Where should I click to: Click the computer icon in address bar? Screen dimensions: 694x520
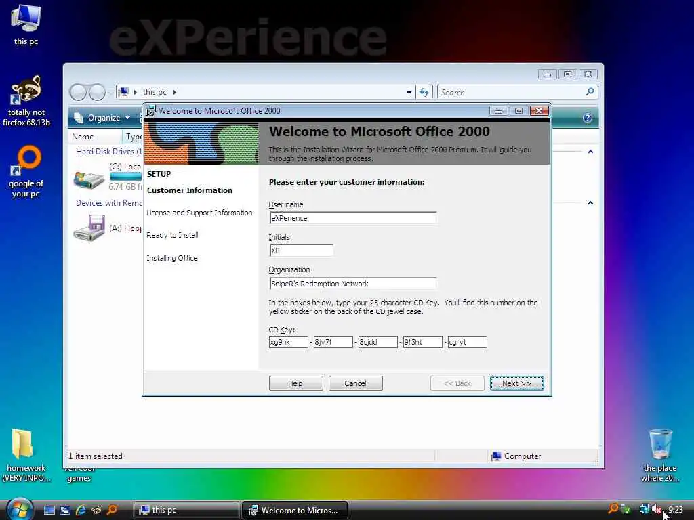click(x=124, y=92)
